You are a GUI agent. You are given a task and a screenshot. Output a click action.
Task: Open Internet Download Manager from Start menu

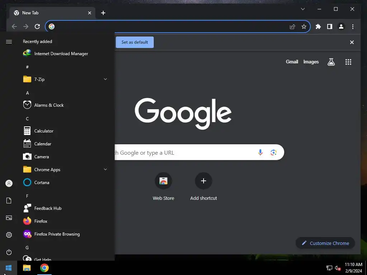tap(66, 54)
